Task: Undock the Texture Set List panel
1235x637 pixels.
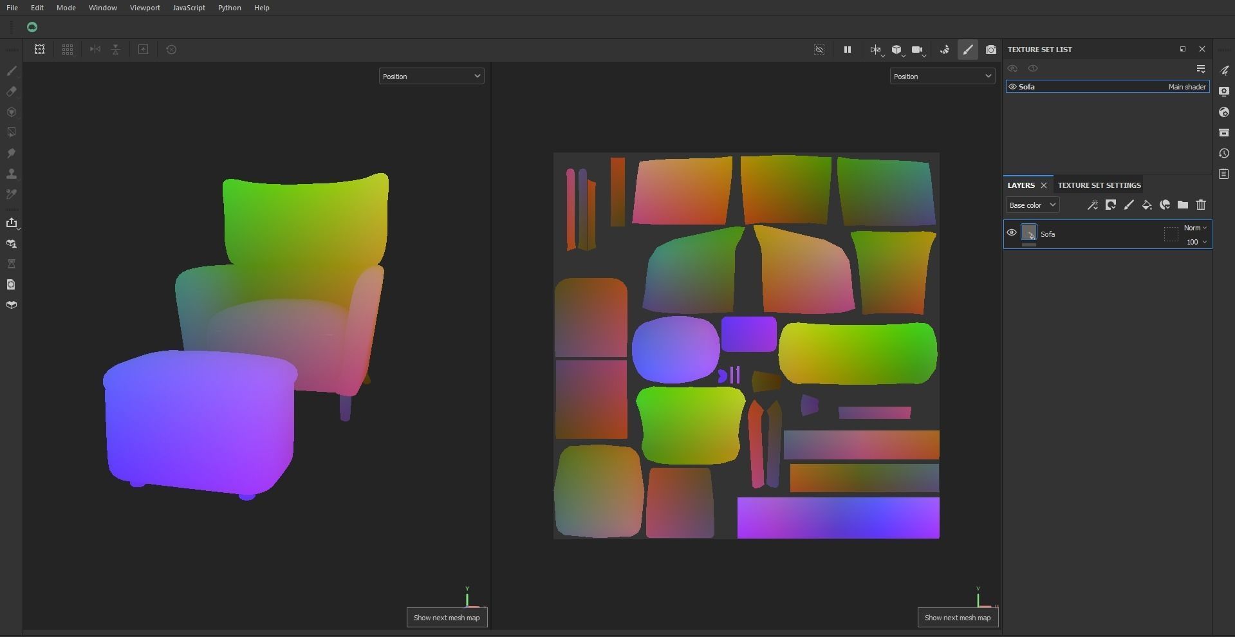Action: [1183, 50]
